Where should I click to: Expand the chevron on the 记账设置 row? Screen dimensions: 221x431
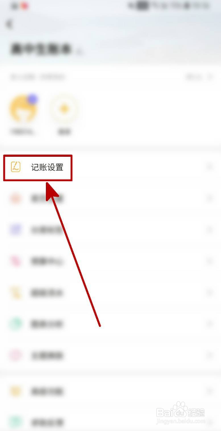pyautogui.click(x=210, y=167)
